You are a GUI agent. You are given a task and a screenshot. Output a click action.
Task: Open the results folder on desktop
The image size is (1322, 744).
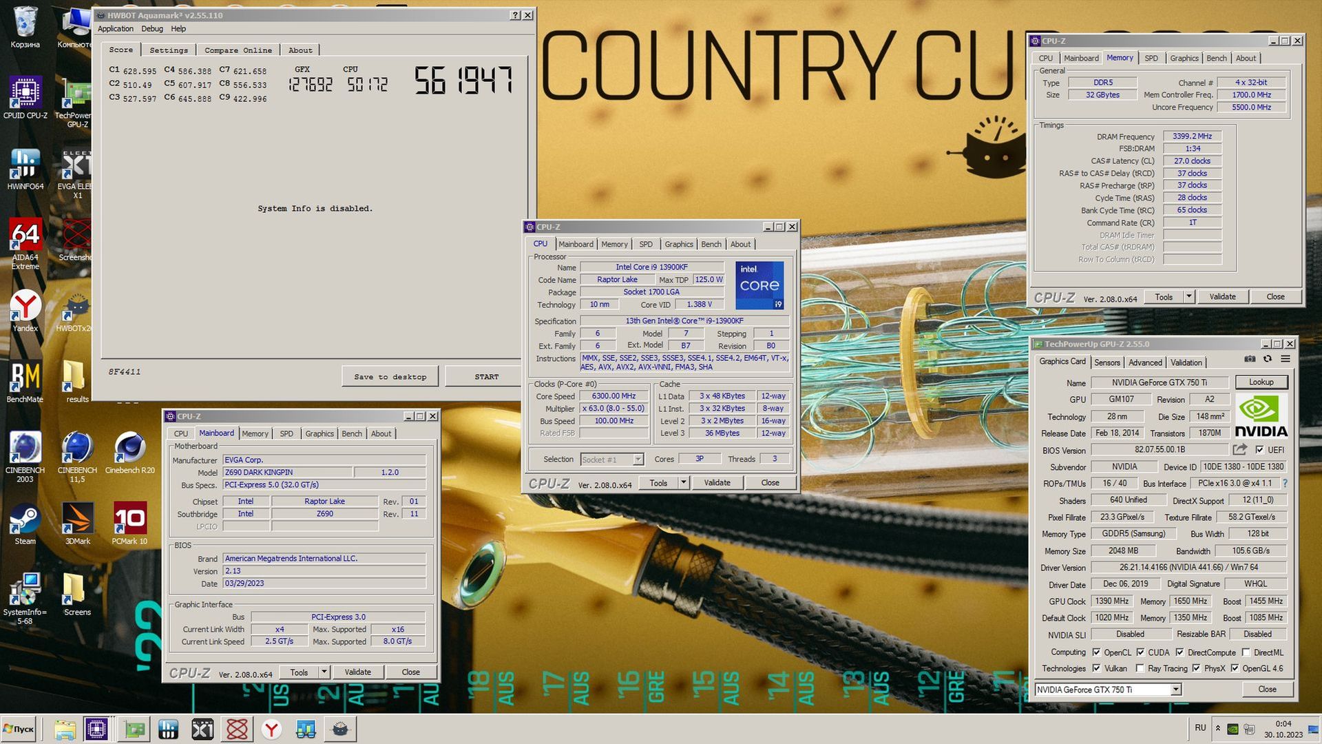[x=77, y=382]
